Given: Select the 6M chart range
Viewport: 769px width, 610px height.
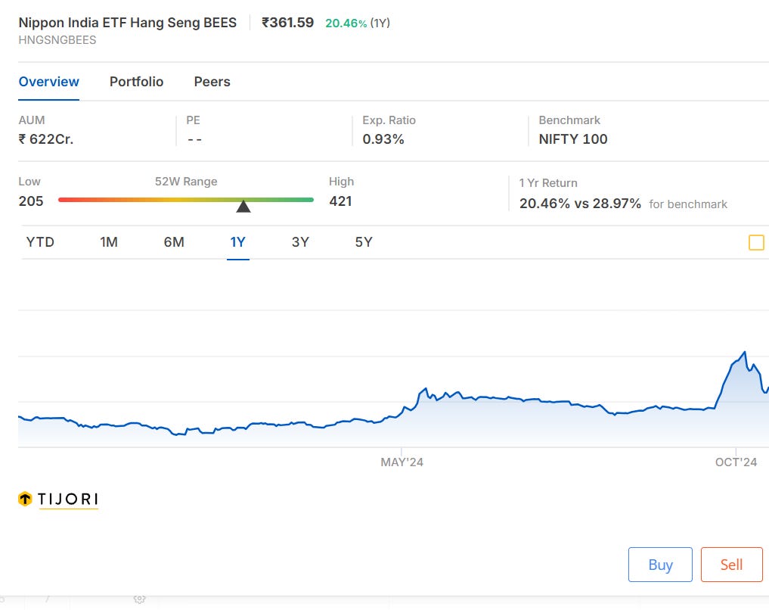Looking at the screenshot, I should pyautogui.click(x=174, y=242).
